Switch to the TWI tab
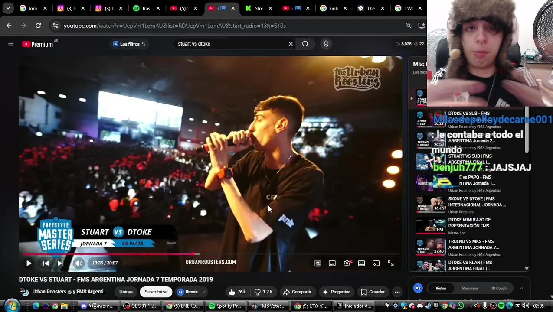Image resolution: width=553 pixels, height=312 pixels. tap(408, 8)
